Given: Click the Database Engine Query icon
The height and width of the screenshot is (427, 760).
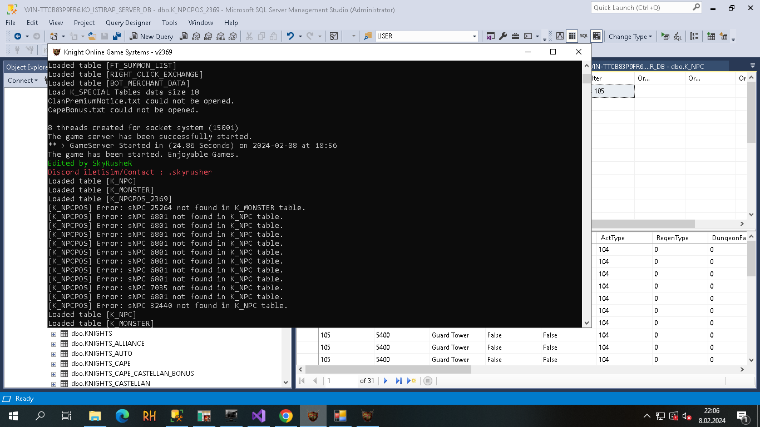Looking at the screenshot, I should tap(182, 36).
